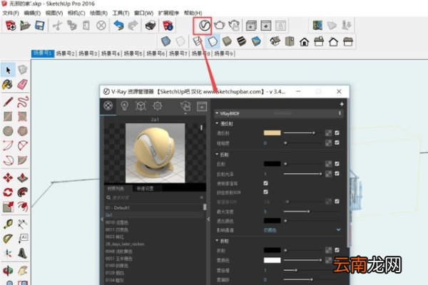Click the Open folder icon in toolbar
This screenshot has width=428, height=285.
tap(25, 26)
